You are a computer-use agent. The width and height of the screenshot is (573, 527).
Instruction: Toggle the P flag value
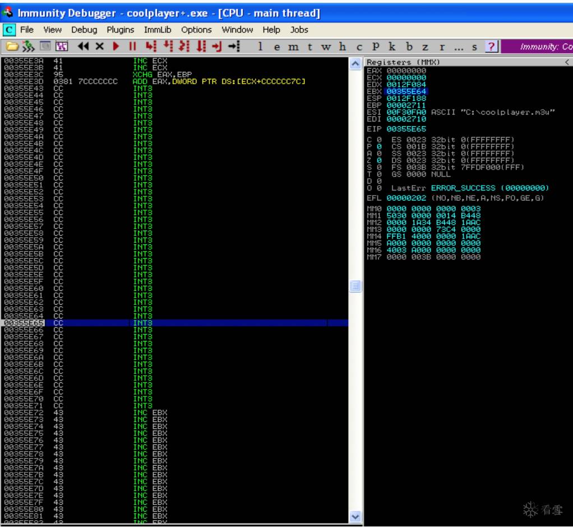[380, 146]
